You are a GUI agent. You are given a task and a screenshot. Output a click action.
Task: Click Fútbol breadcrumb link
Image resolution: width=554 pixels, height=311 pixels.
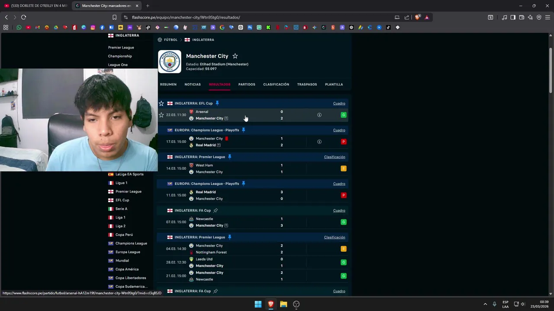pos(171,40)
